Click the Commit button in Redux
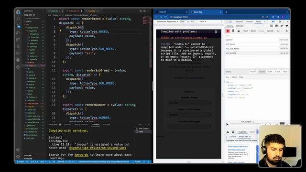The width and height of the screenshot is (306, 172). pos(270,31)
